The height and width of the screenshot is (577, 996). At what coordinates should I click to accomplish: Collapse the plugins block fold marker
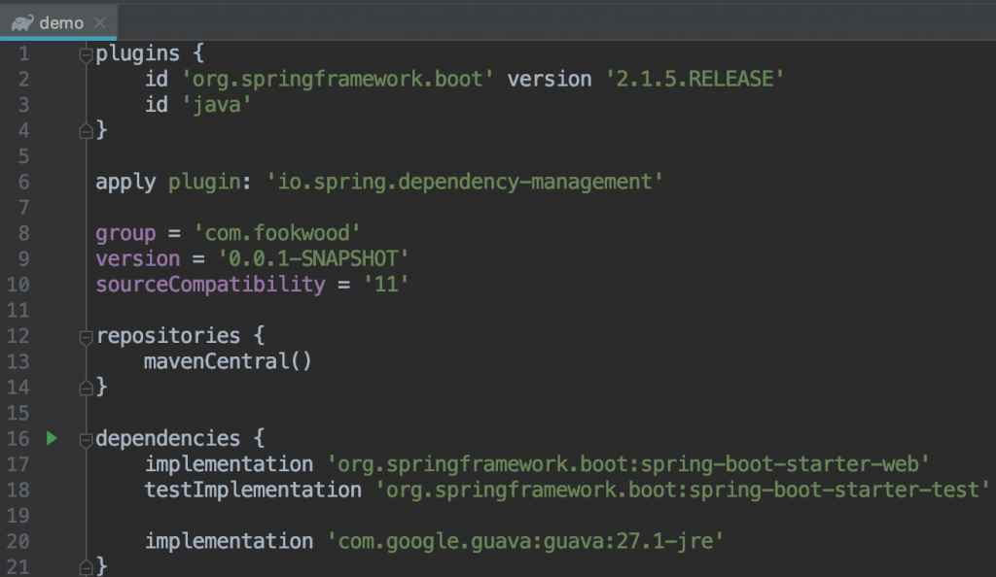point(86,55)
